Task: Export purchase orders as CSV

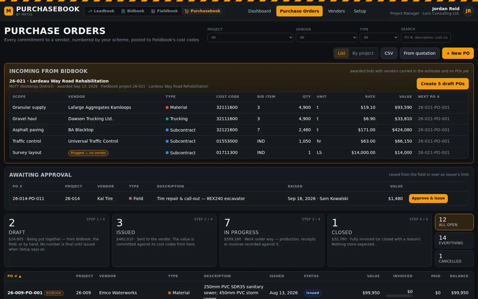Action: [x=389, y=53]
